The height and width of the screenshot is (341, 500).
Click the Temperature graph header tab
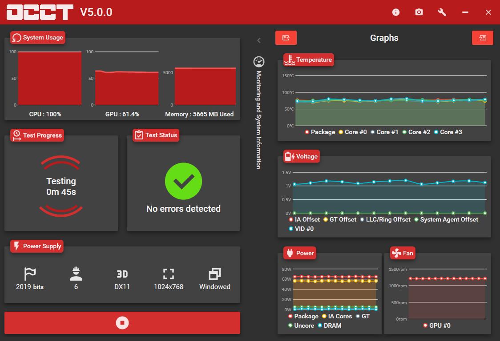pos(309,59)
